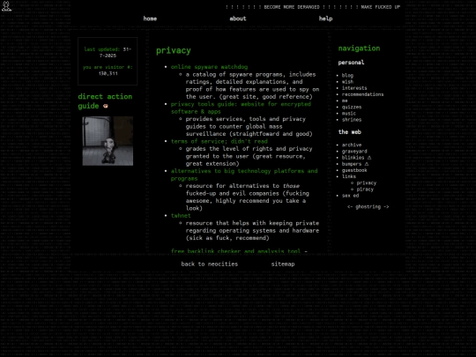The height and width of the screenshot is (357, 476).
Task: Open interests in personal navigation
Action: click(354, 88)
